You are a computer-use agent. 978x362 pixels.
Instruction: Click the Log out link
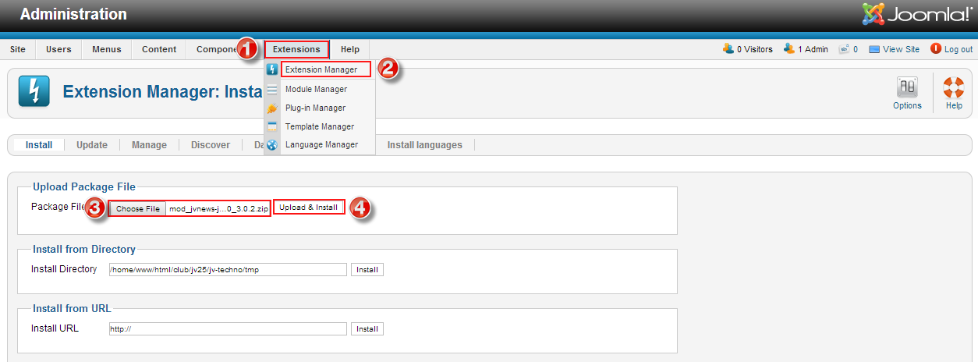(x=958, y=49)
